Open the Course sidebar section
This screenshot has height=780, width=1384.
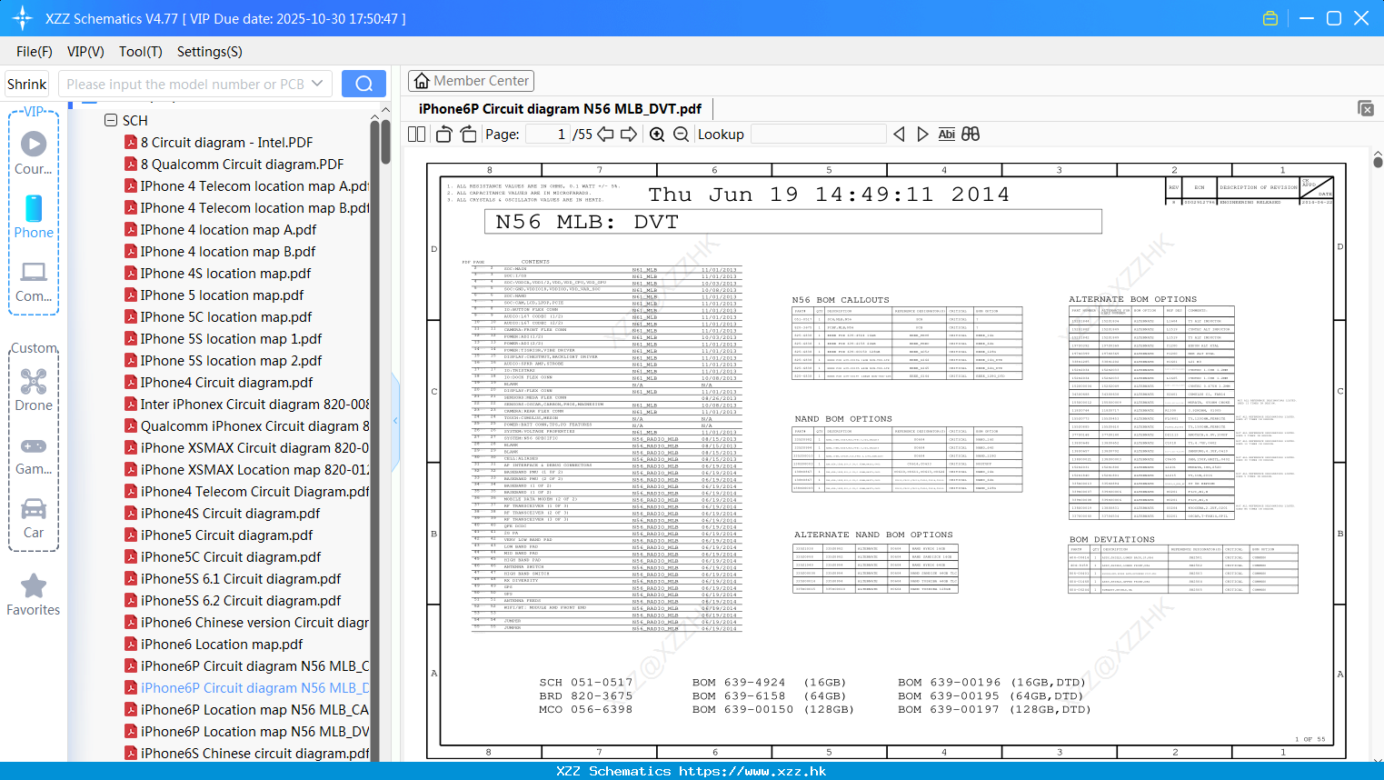[34, 153]
